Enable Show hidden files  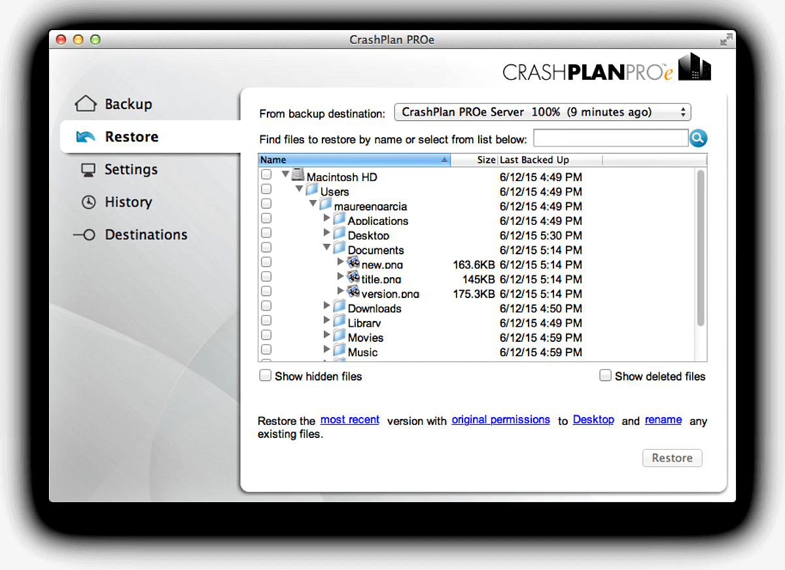(x=265, y=375)
